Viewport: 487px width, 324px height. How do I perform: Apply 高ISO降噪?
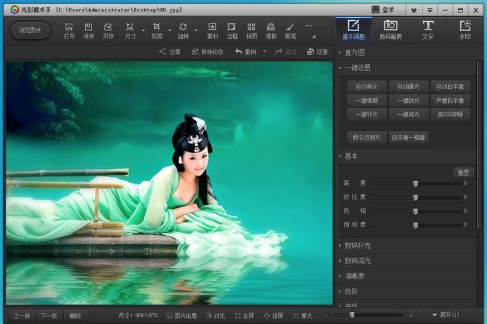click(x=450, y=114)
